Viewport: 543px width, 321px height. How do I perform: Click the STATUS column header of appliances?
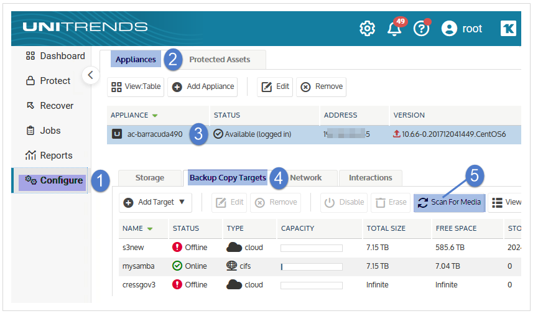click(x=264, y=115)
